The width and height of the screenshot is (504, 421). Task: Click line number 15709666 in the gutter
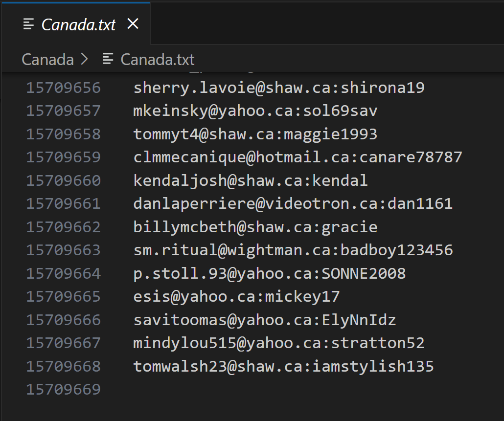click(63, 320)
